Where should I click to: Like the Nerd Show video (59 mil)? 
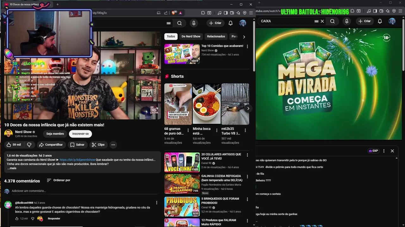click(x=14, y=145)
